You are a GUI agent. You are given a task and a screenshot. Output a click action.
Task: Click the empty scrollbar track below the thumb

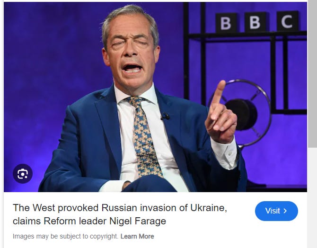pos(312,198)
